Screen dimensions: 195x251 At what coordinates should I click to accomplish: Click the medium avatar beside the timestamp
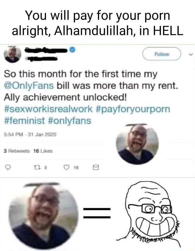[x=137, y=144]
